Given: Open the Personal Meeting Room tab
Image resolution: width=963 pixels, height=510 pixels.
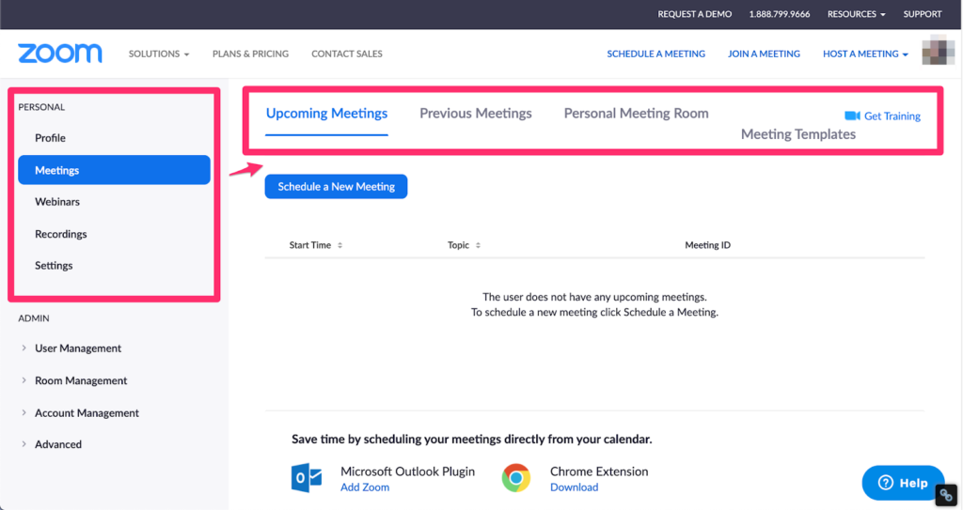Looking at the screenshot, I should click(x=636, y=114).
